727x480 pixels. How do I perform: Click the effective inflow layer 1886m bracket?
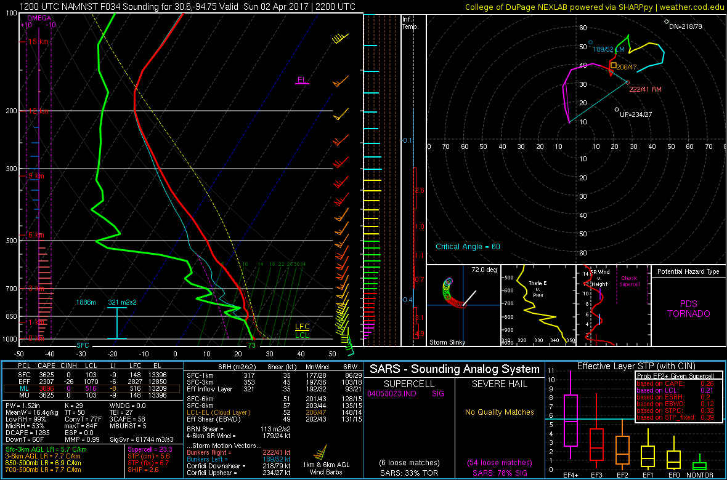pos(116,322)
